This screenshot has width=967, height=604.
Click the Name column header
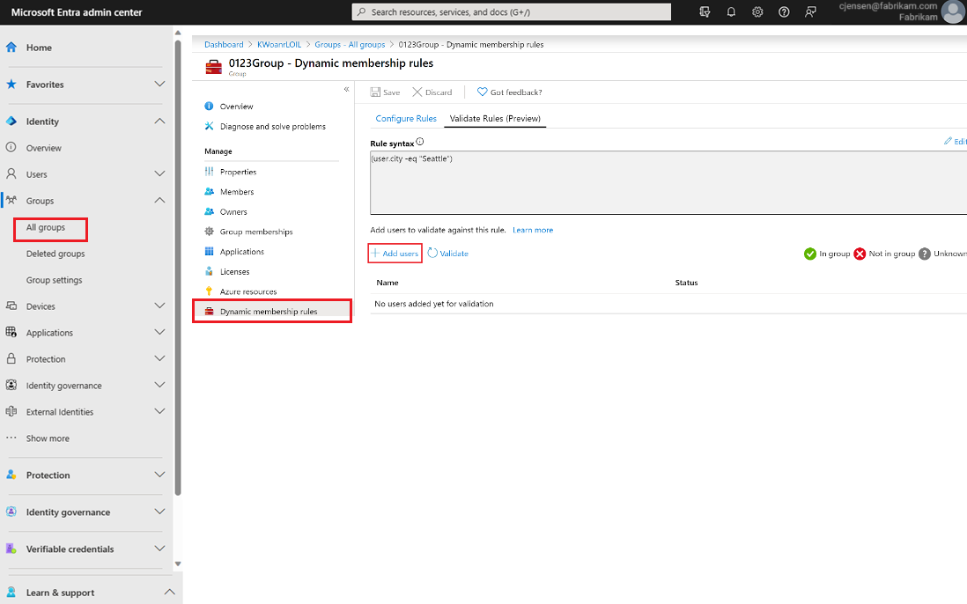click(x=388, y=283)
